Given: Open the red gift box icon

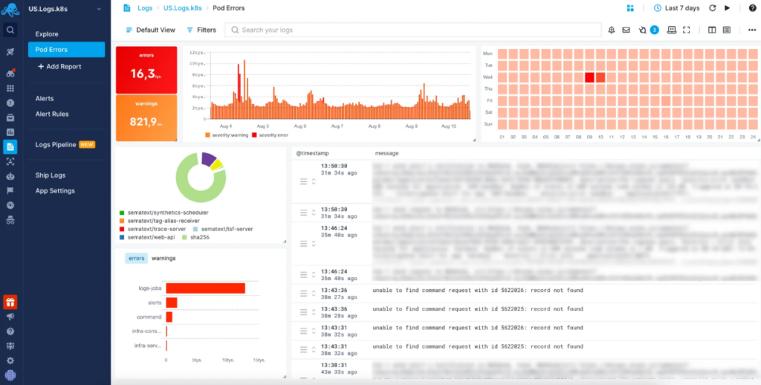Looking at the screenshot, I should point(10,302).
